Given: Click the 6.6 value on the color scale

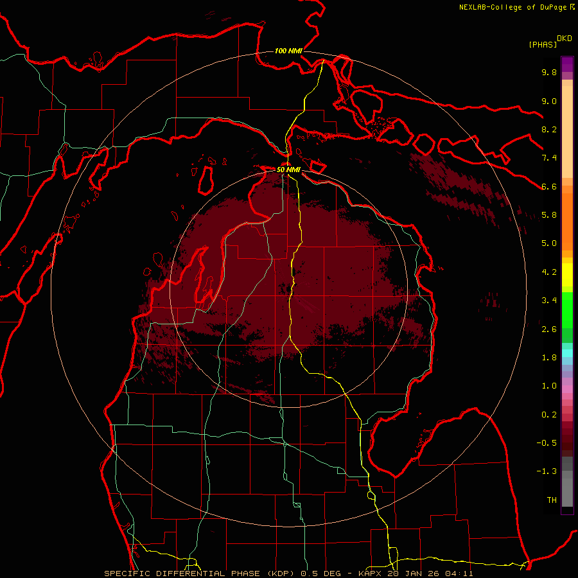Looking at the screenshot, I should (549, 187).
